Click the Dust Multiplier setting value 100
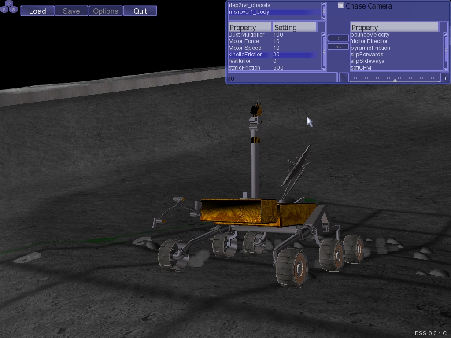451x338 pixels. 278,34
